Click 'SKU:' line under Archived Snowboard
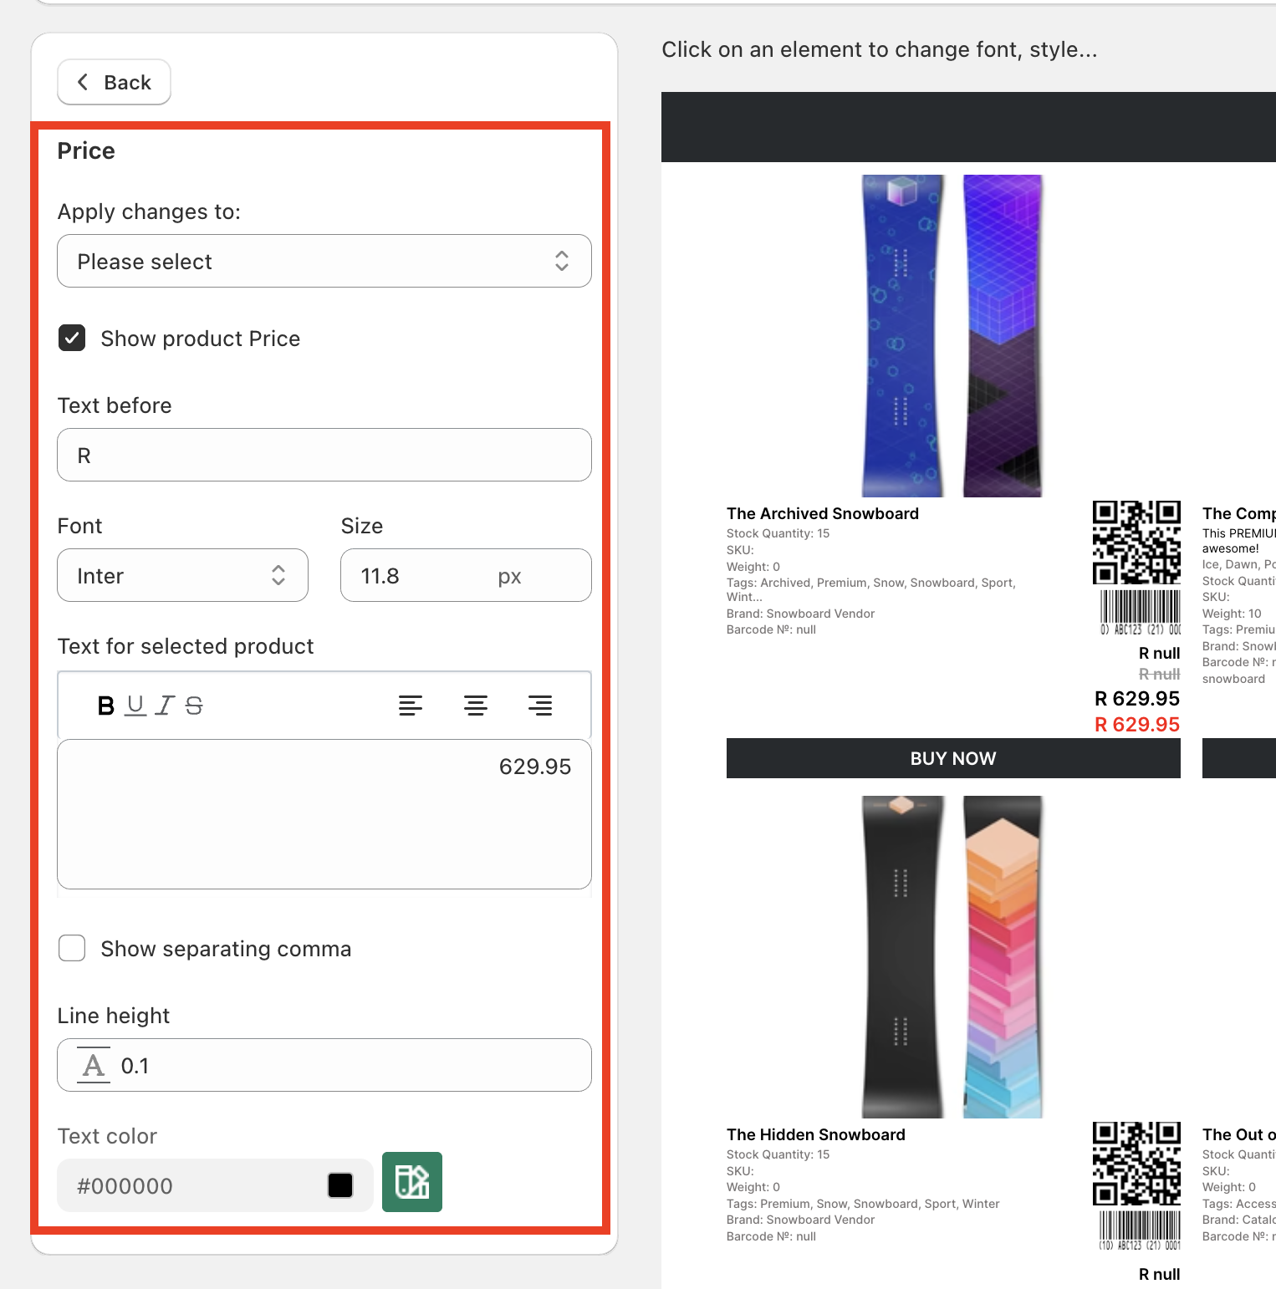 point(740,550)
